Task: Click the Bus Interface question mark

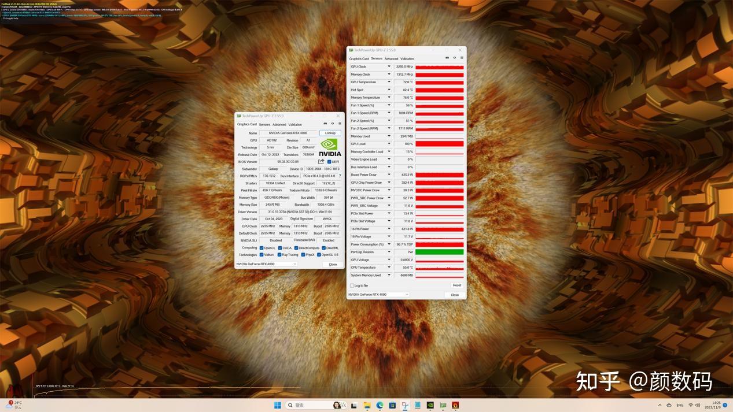Action: point(340,176)
